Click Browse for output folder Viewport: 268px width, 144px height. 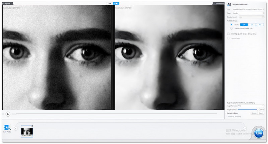254,113
